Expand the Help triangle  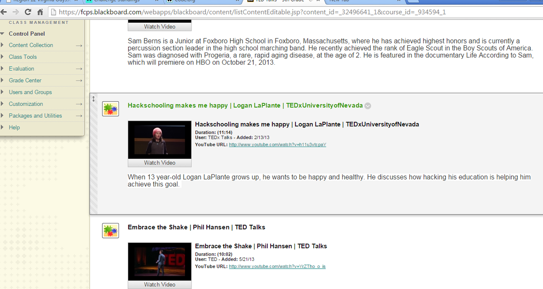3,128
